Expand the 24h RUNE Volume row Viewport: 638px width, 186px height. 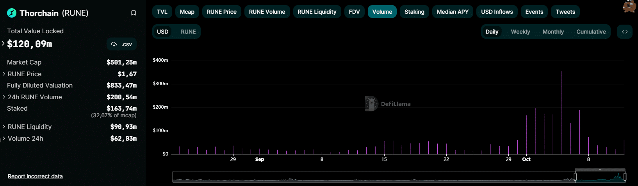(x=4, y=97)
